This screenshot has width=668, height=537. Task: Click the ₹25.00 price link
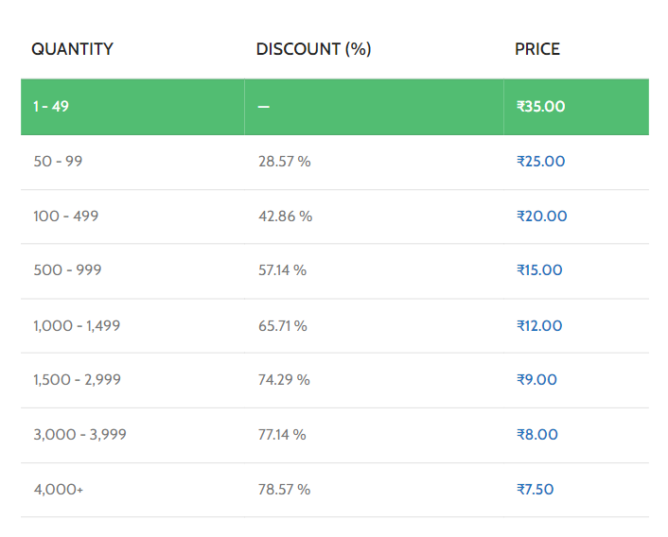tap(540, 162)
